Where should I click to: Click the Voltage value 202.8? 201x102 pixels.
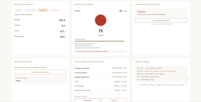63,20
